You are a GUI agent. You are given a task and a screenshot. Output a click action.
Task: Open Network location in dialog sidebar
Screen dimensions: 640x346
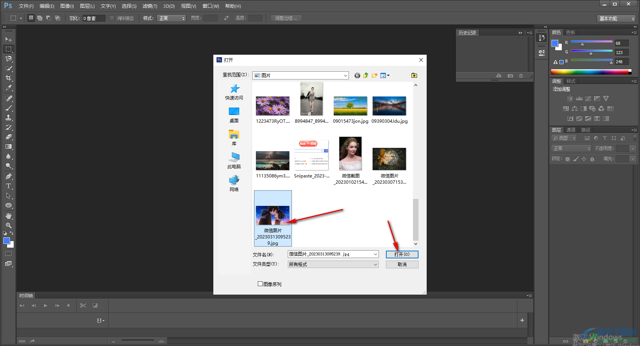pos(234,183)
